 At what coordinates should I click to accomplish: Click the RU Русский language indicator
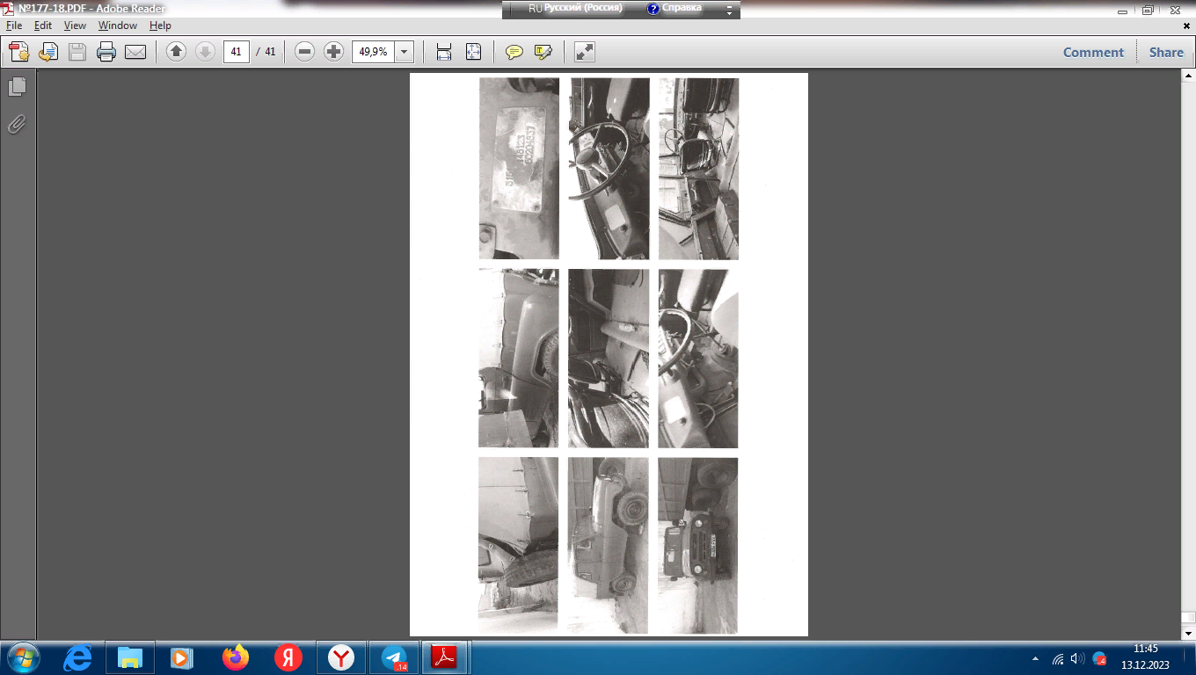[575, 8]
